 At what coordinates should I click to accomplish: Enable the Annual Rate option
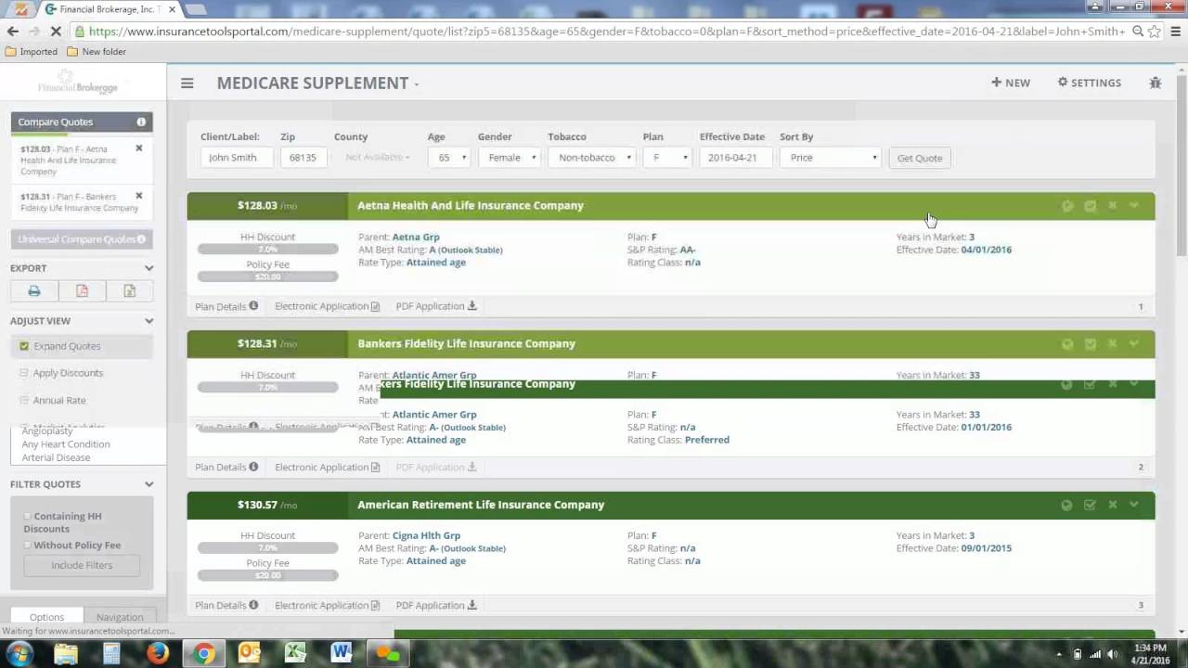(24, 400)
